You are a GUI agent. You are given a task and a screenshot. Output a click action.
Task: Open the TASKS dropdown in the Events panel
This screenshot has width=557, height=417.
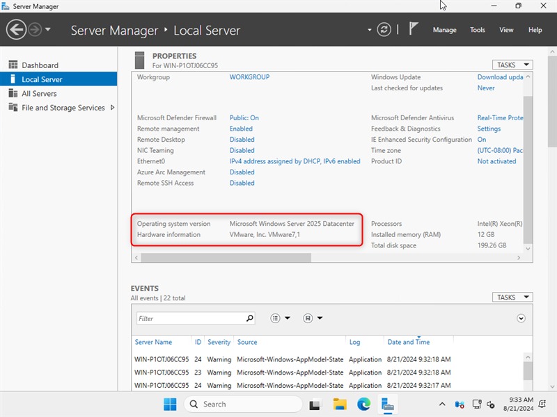pos(512,297)
